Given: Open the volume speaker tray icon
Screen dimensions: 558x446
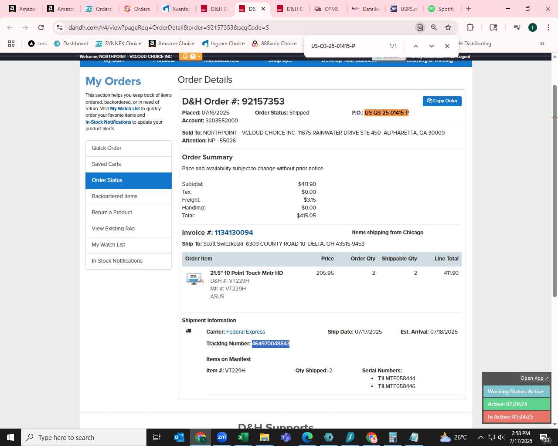Looking at the screenshot, I should (x=501, y=437).
